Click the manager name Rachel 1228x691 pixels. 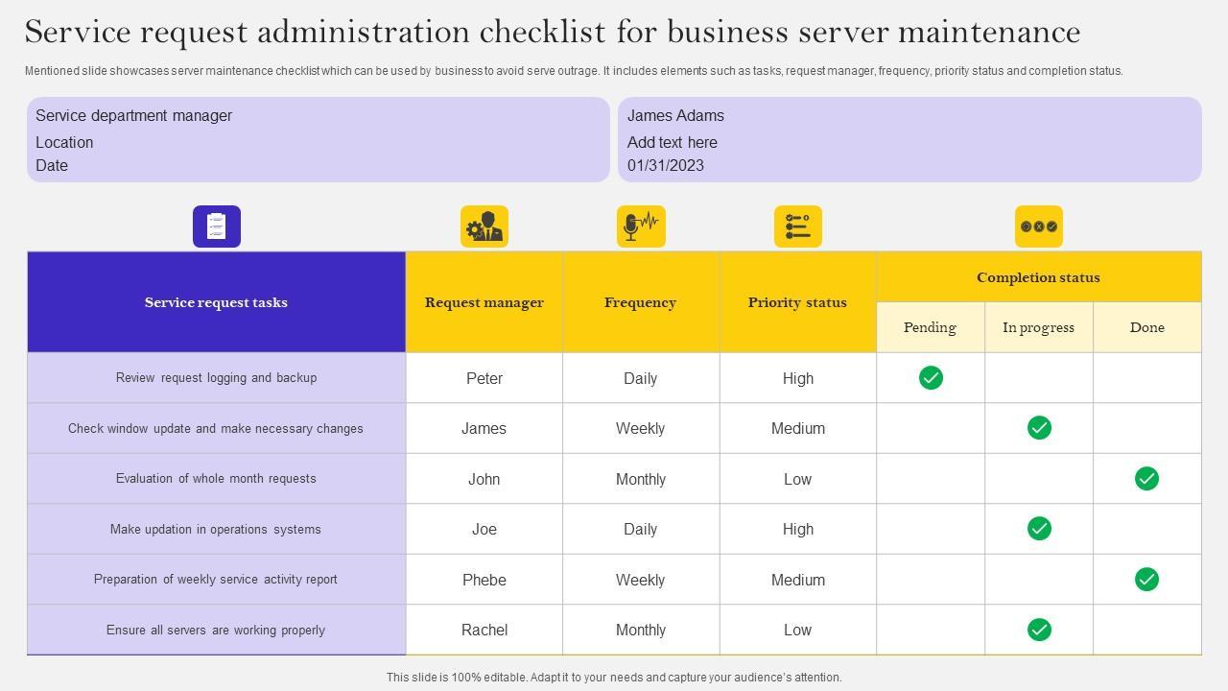484,631
